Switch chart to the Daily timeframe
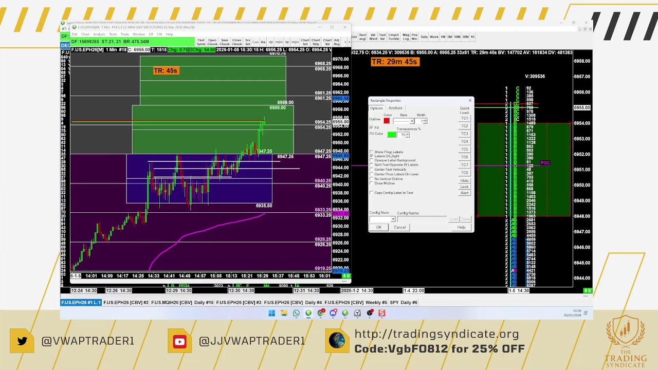Screen dimensions: 658x370 (425, 36)
